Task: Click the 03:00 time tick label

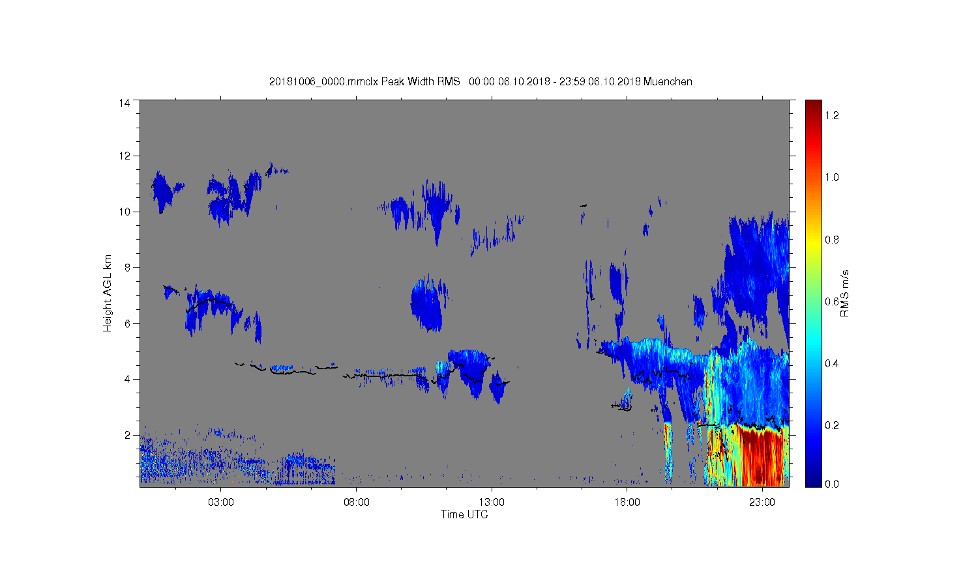Action: tap(220, 503)
